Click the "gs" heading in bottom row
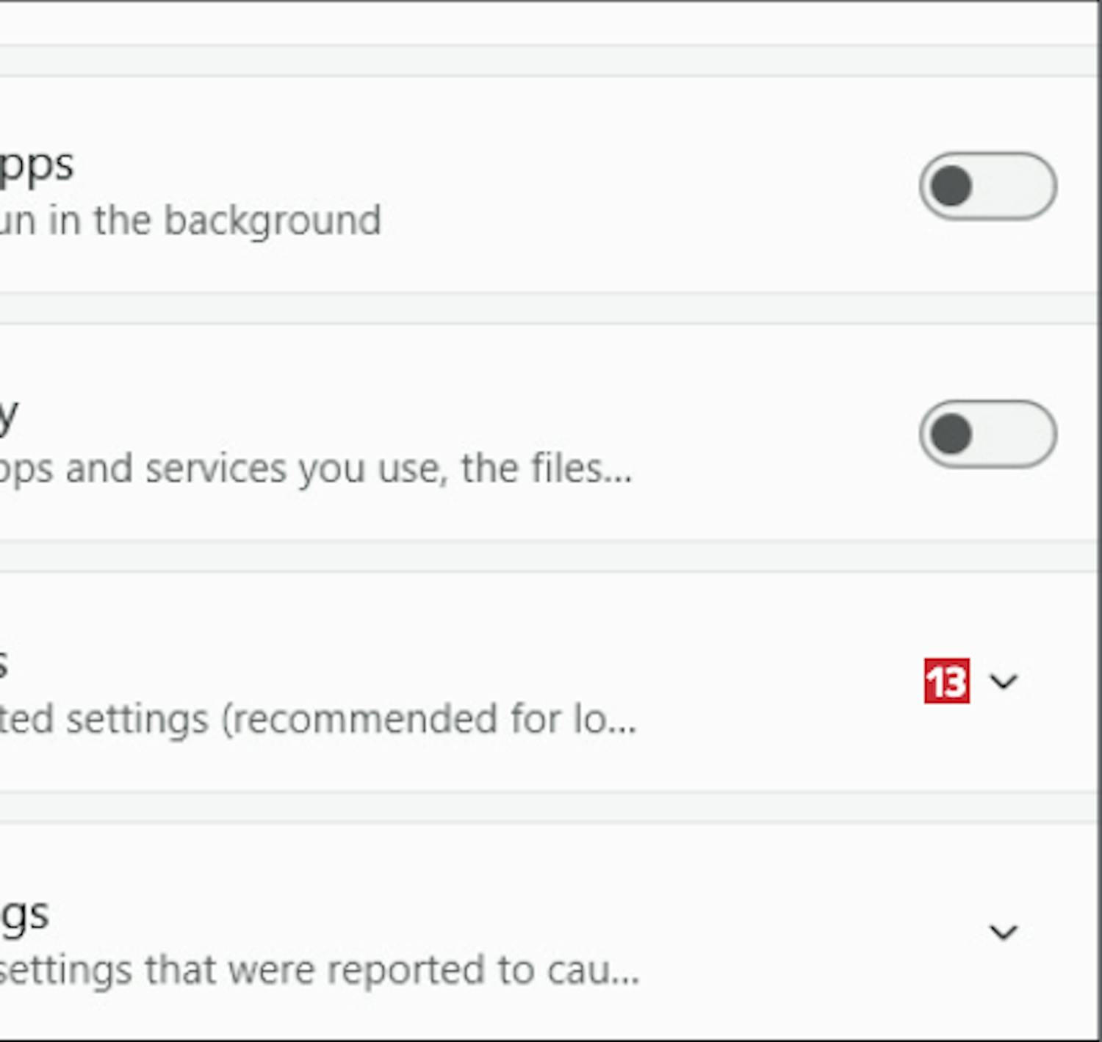The height and width of the screenshot is (1042, 1102). 26,916
